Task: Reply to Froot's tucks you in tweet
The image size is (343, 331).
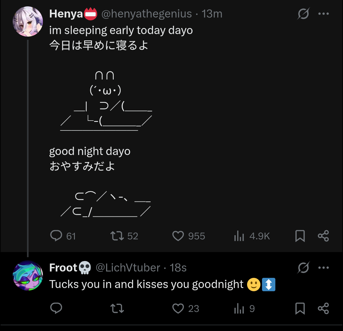Action: click(57, 308)
